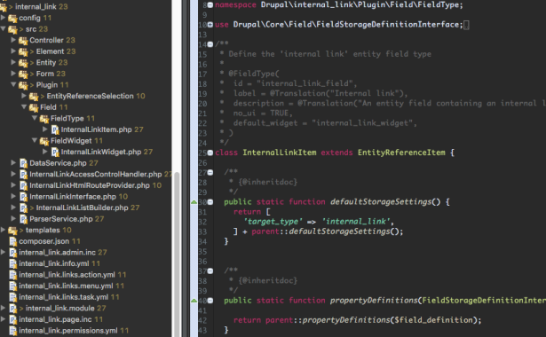Click the DataService.php file icon

(23, 163)
